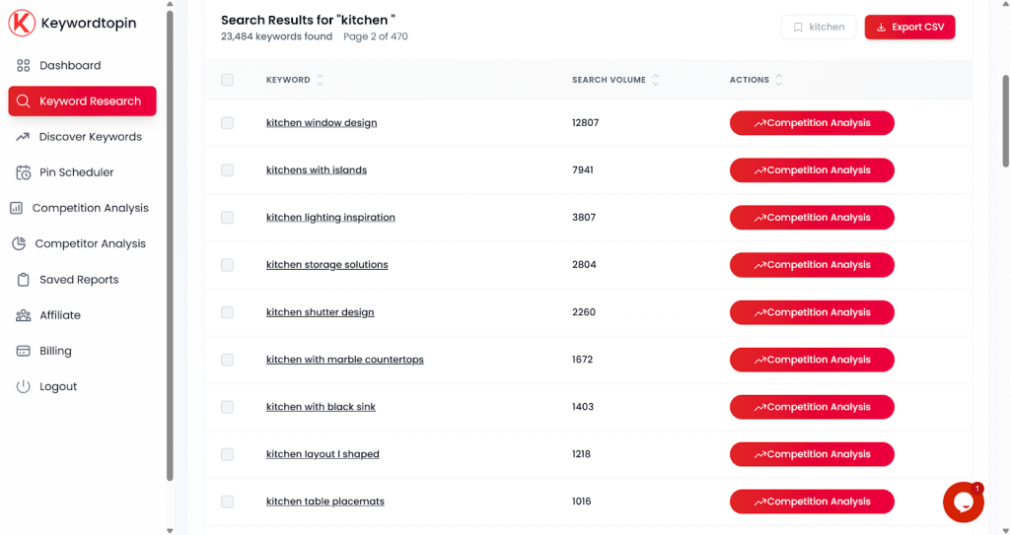Screen dimensions: 1010x535
Task: Go to Discover Keywords menu item
Action: click(90, 137)
